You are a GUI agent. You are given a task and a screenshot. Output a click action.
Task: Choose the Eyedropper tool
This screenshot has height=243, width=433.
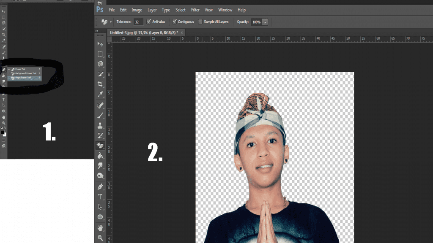(100, 94)
